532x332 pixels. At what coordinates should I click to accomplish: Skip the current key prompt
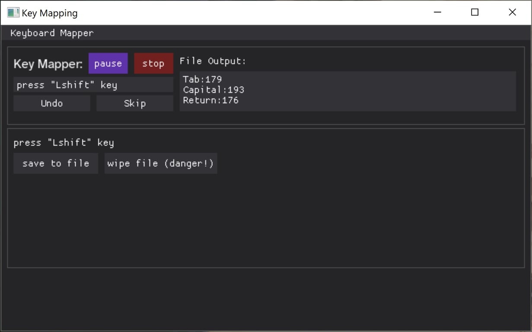pyautogui.click(x=134, y=103)
